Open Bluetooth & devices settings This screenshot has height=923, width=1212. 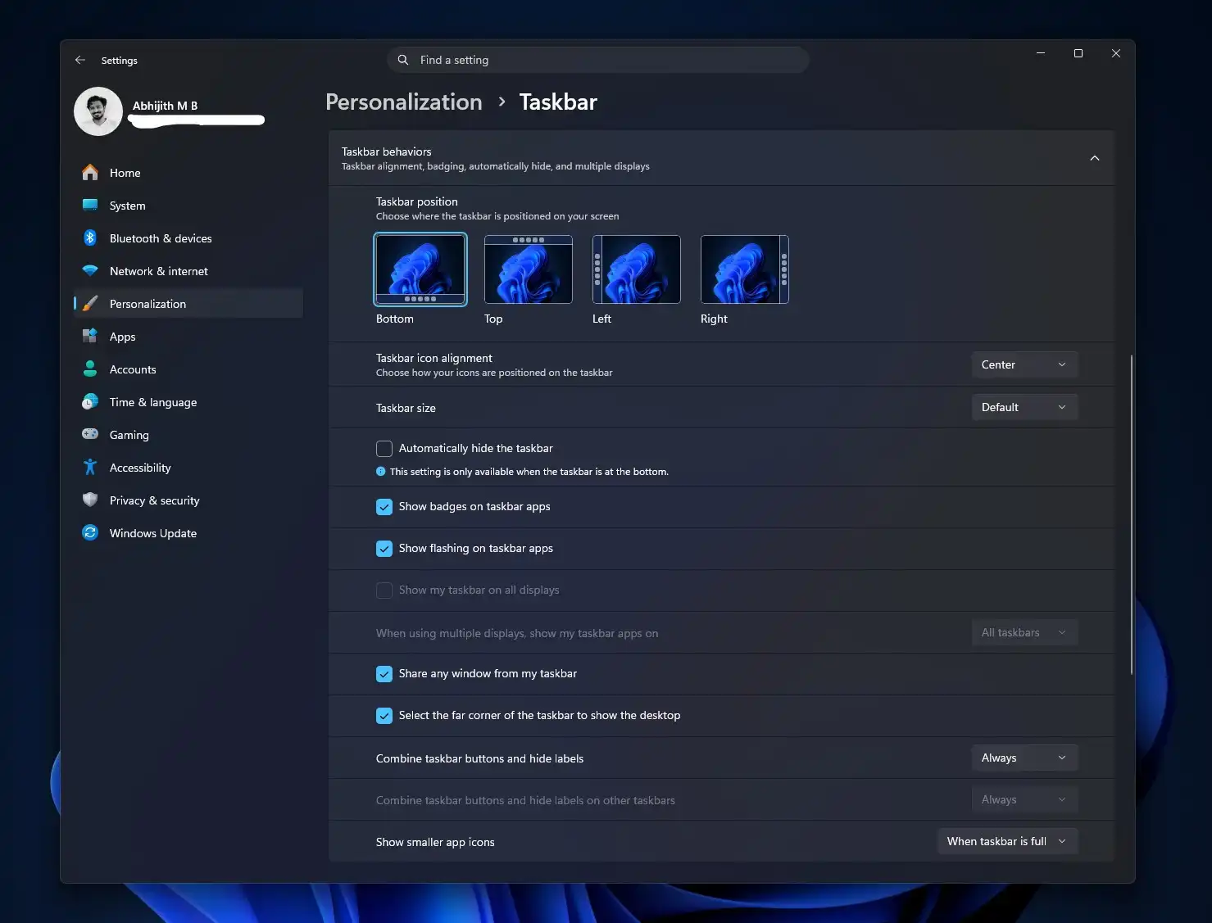tap(188, 238)
